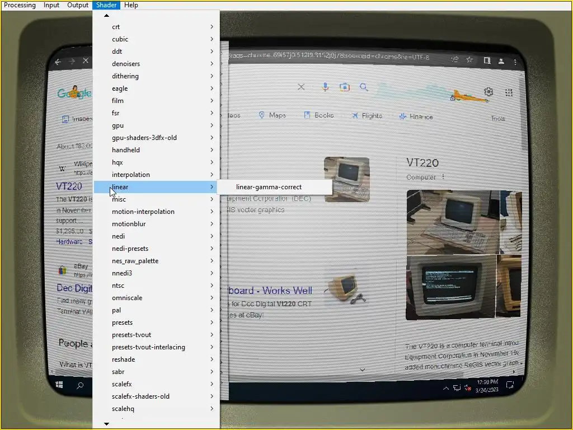Expand the fsr submenu
Image resolution: width=573 pixels, height=430 pixels.
coord(157,113)
